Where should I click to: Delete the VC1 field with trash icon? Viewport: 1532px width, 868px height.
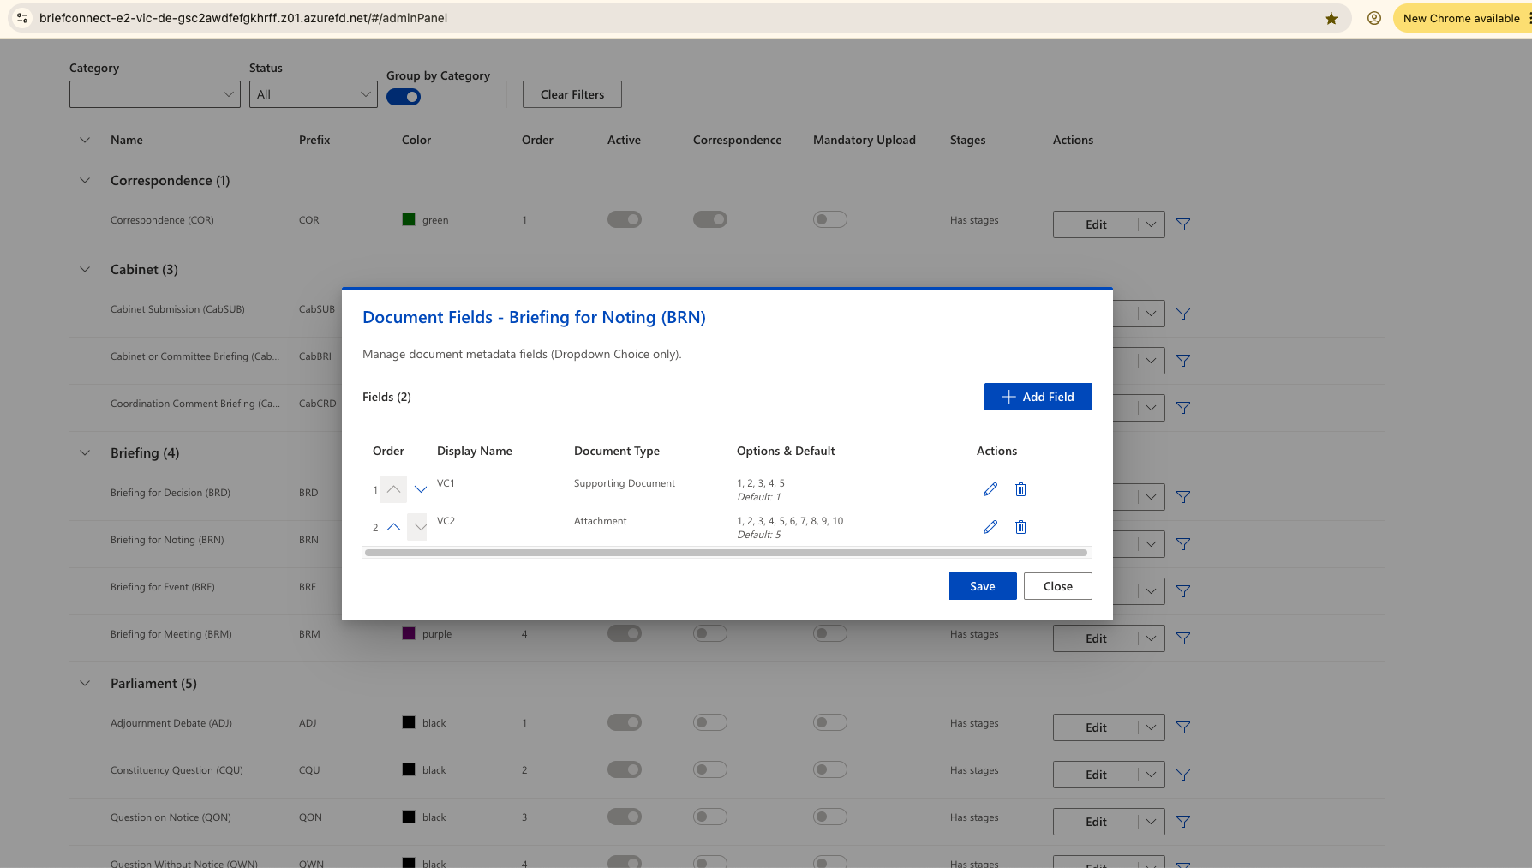pyautogui.click(x=1020, y=489)
